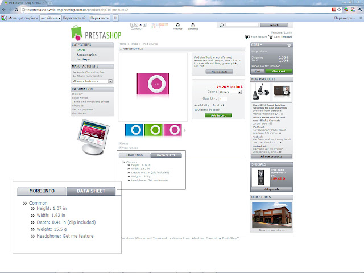Click the magnifier icon beside the search field
The width and height of the screenshot is (364, 273).
pyautogui.click(x=221, y=25)
